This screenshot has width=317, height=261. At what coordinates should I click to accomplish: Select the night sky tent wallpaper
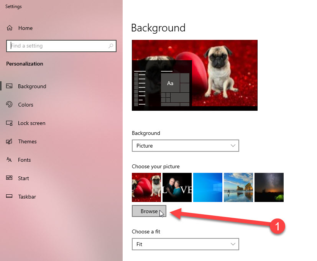click(x=269, y=187)
